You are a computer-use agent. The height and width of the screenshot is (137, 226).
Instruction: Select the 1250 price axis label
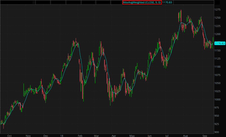[x=218, y=18]
